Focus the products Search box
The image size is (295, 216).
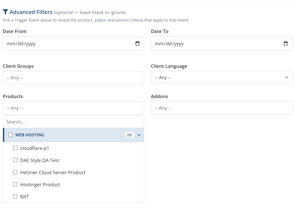[73, 122]
